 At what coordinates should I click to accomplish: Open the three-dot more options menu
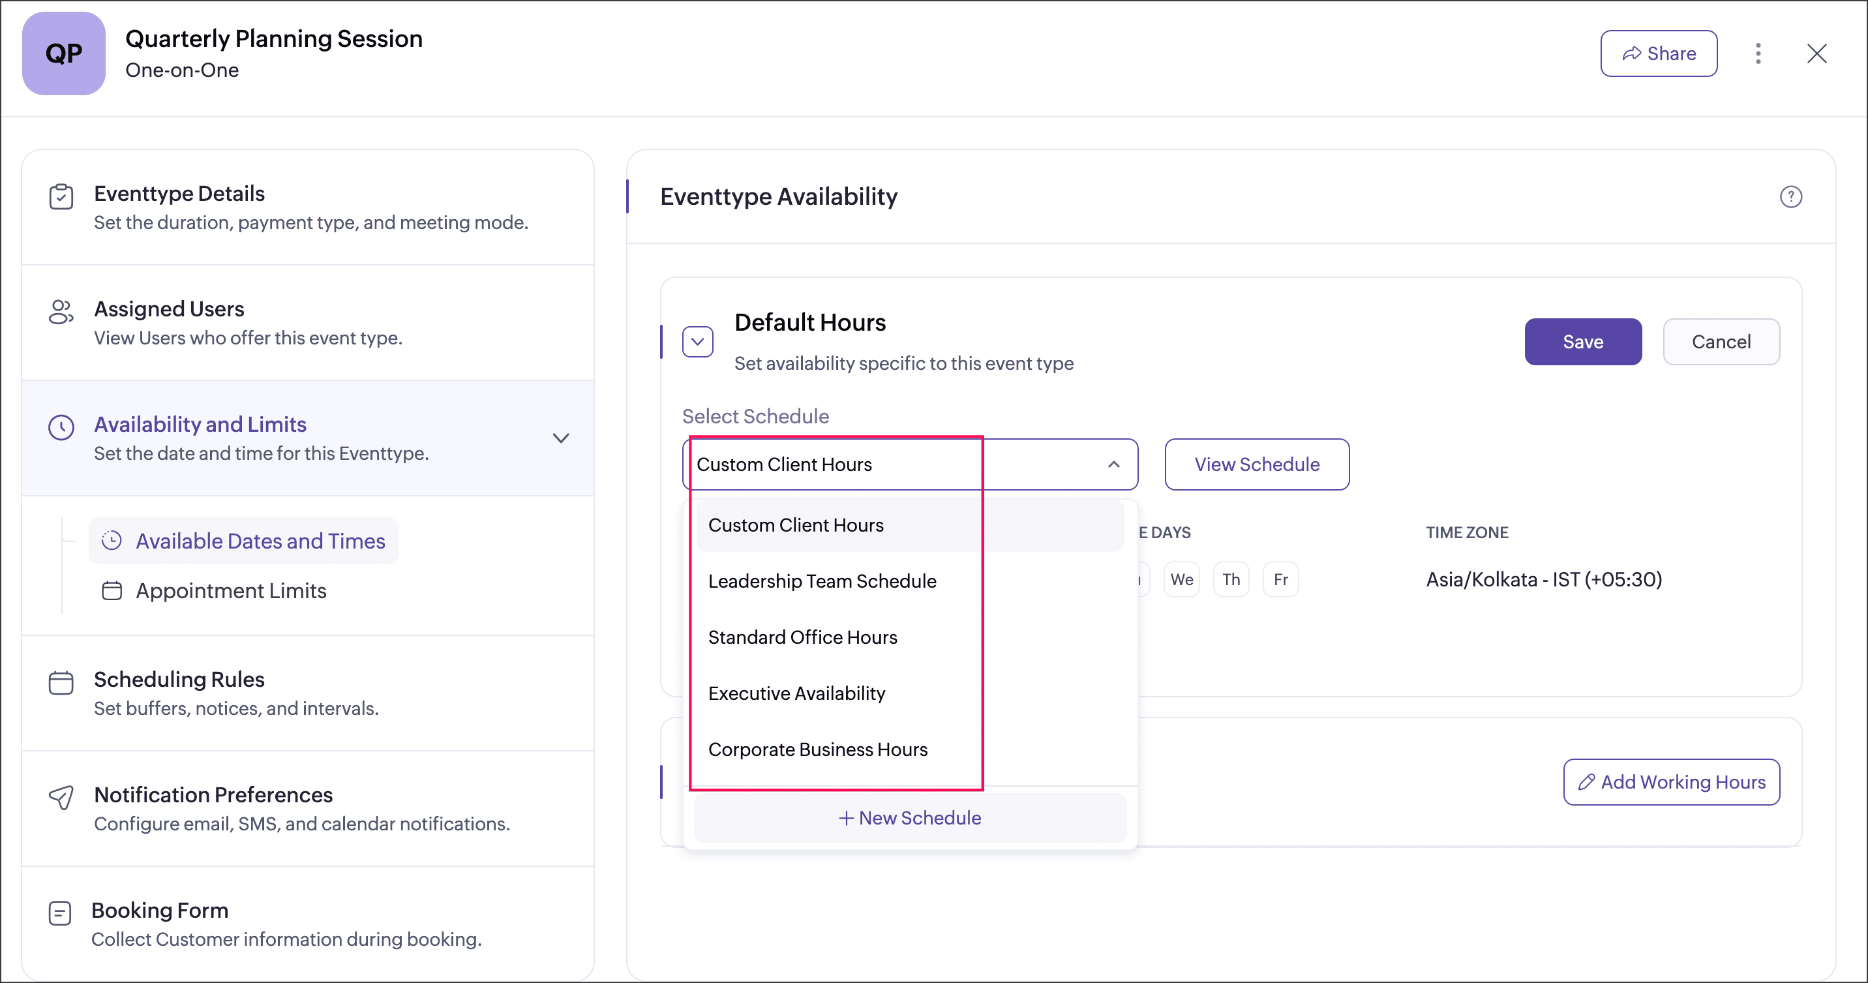(x=1758, y=53)
